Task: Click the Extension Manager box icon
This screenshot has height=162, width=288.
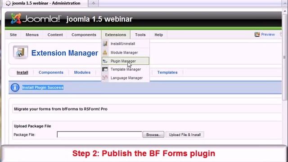Action: tap(20, 52)
